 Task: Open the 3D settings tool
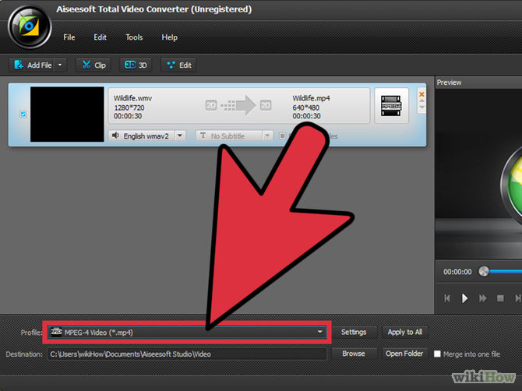pyautogui.click(x=136, y=65)
